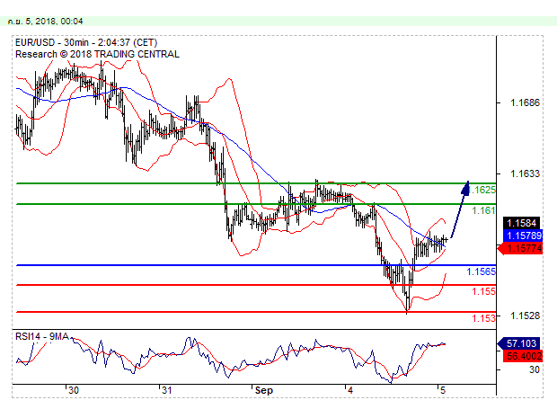Screen dimensions: 557x409
Task: Click the green 1.161 resistance level label
Action: click(483, 210)
